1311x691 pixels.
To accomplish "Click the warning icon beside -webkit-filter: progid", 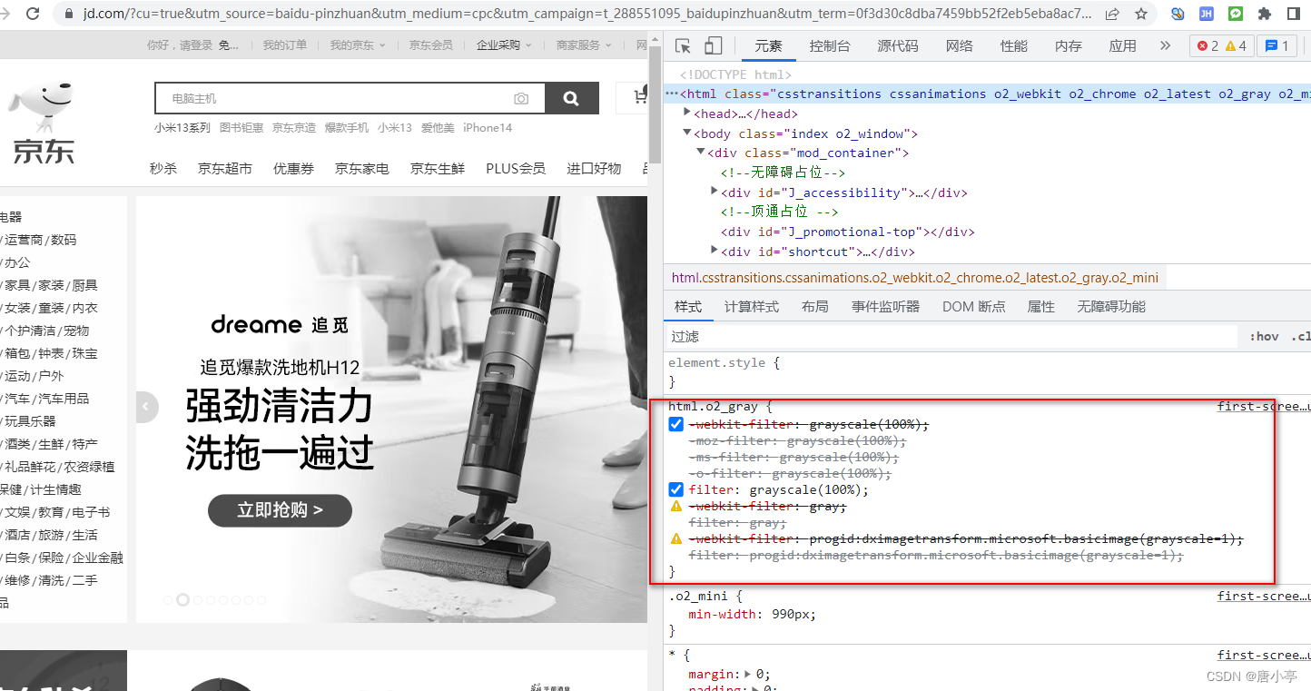I will click(x=675, y=539).
